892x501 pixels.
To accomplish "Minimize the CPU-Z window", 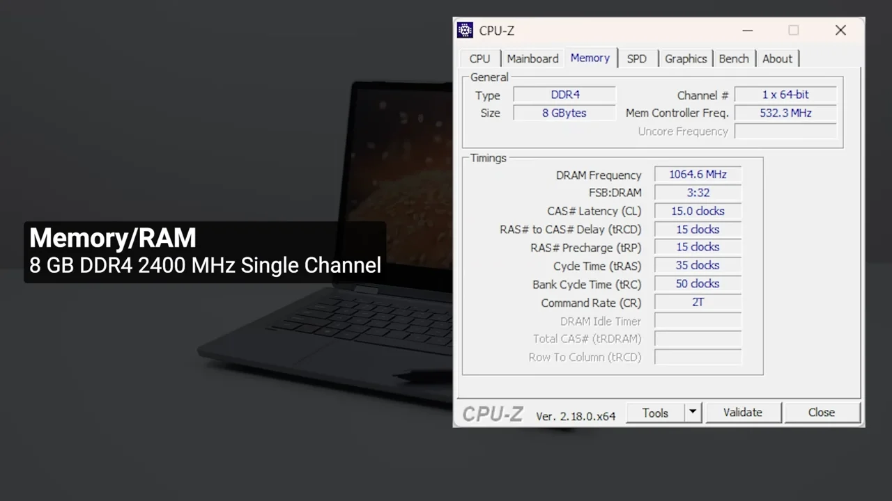I will (747, 31).
